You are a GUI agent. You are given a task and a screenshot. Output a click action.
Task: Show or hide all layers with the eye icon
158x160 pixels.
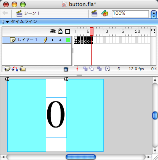53,31
